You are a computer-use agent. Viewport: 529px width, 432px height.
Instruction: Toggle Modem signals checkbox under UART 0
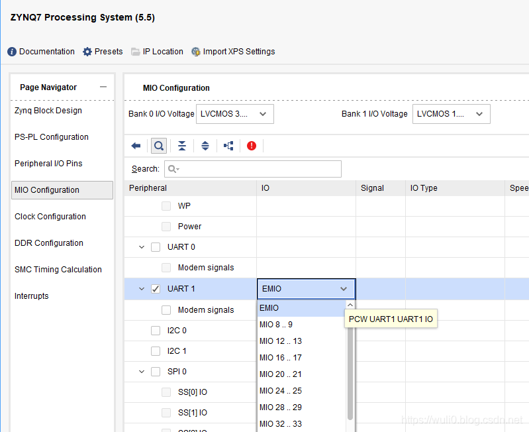[166, 268]
